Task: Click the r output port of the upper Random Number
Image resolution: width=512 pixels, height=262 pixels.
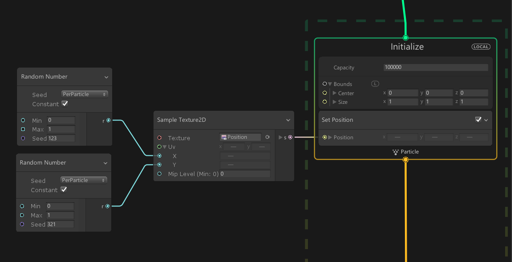Action: [108, 120]
